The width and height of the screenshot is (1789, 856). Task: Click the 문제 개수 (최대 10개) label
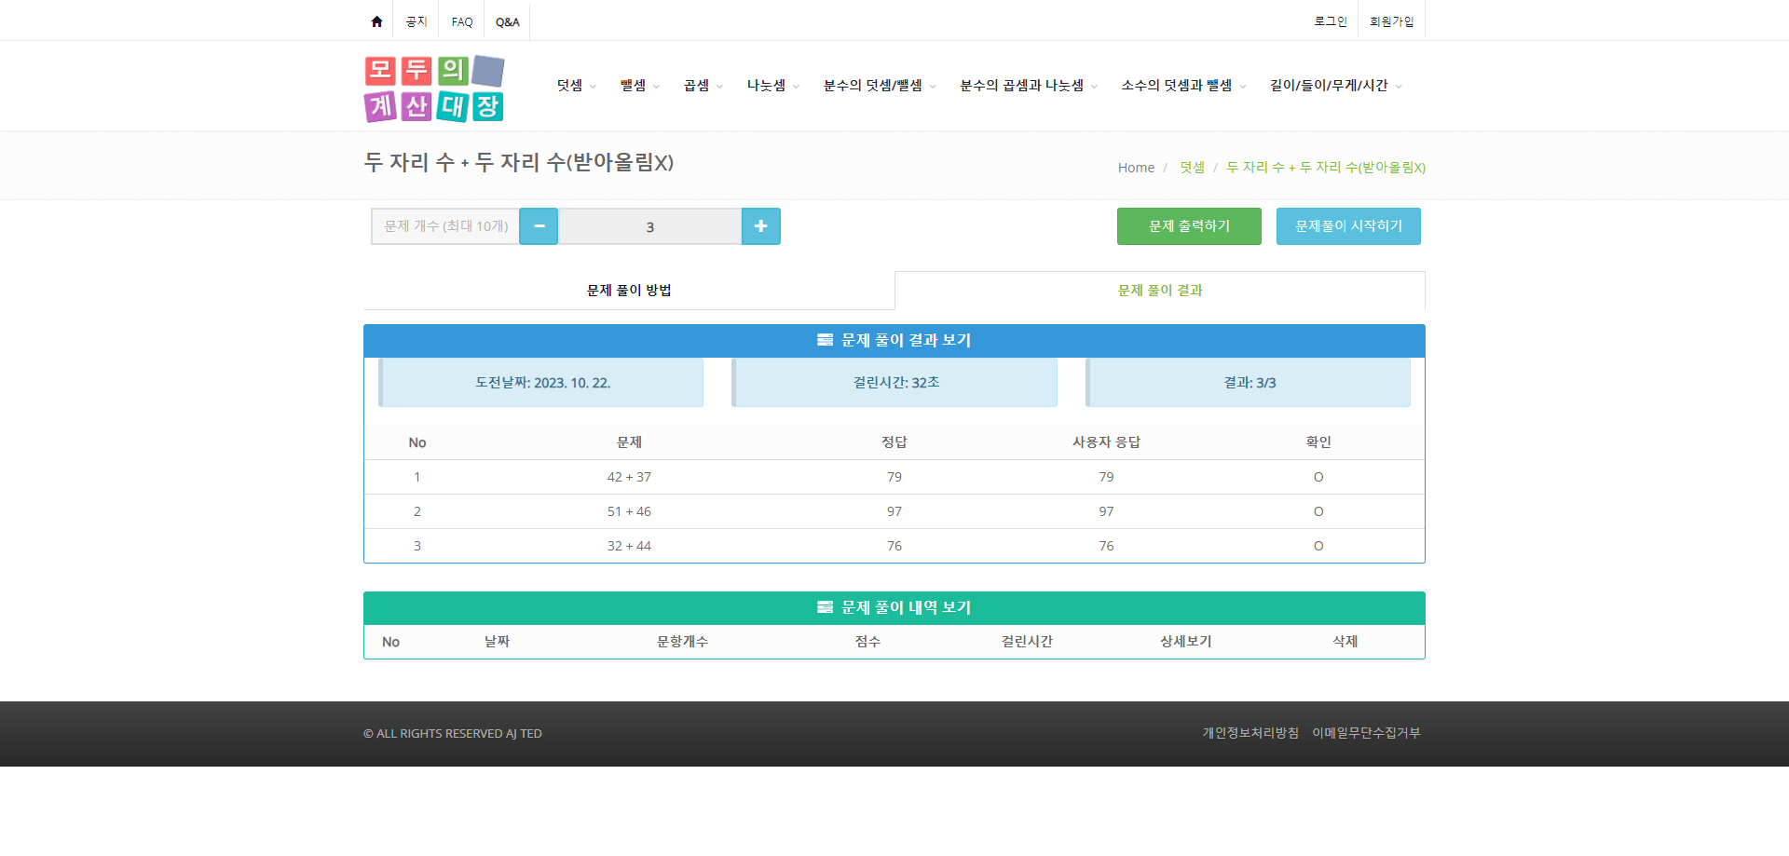445,226
